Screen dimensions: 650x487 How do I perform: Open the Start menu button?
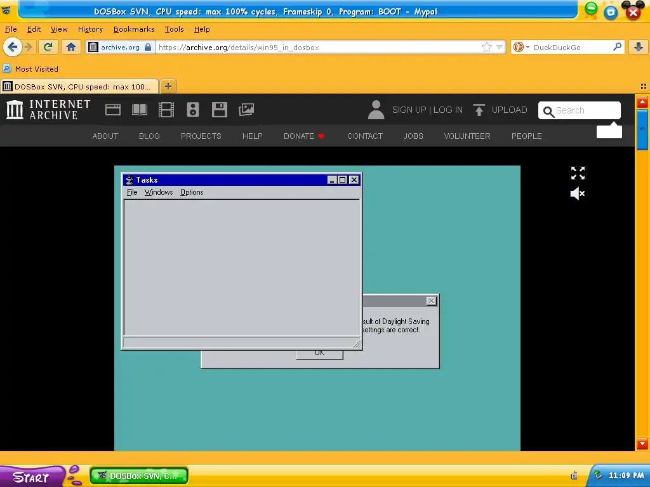click(x=32, y=477)
